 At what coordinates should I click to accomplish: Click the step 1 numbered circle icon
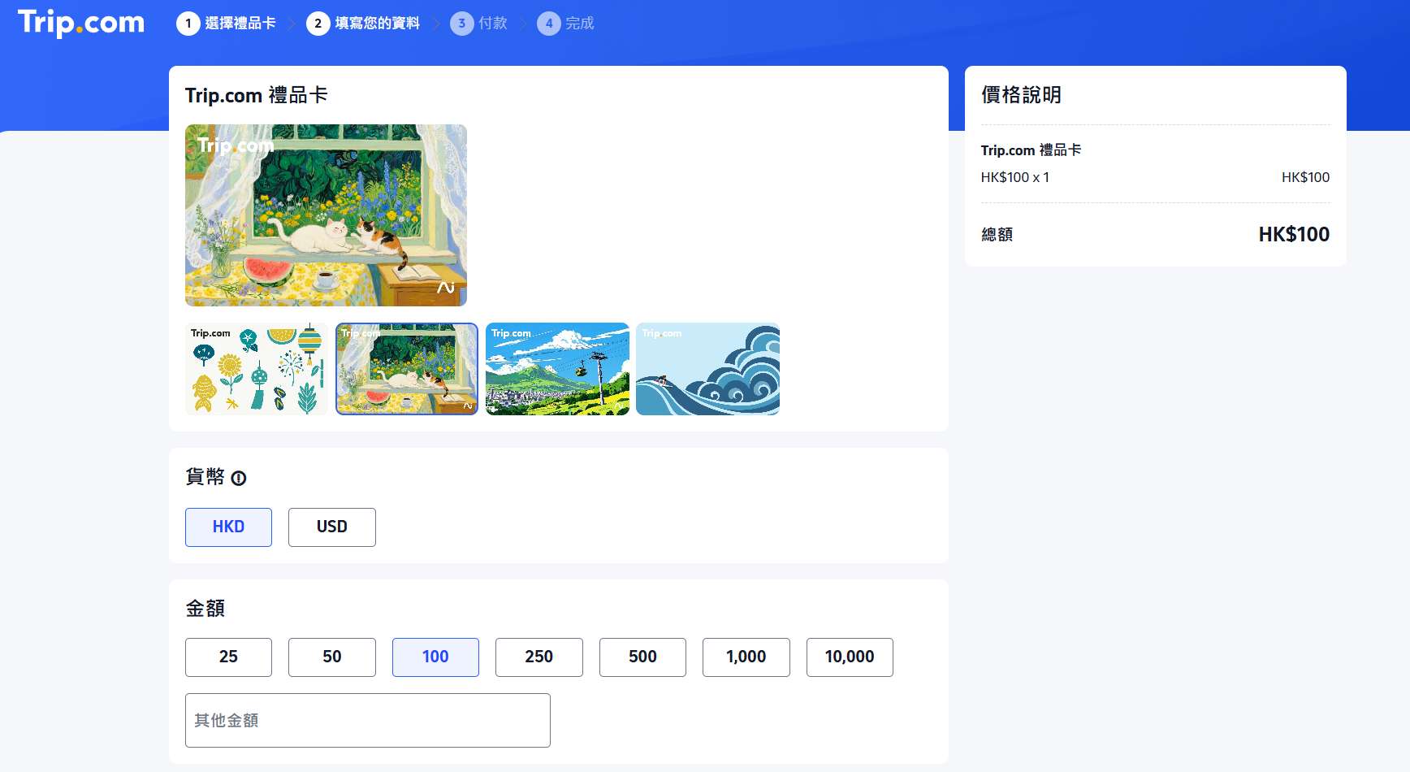pyautogui.click(x=188, y=24)
